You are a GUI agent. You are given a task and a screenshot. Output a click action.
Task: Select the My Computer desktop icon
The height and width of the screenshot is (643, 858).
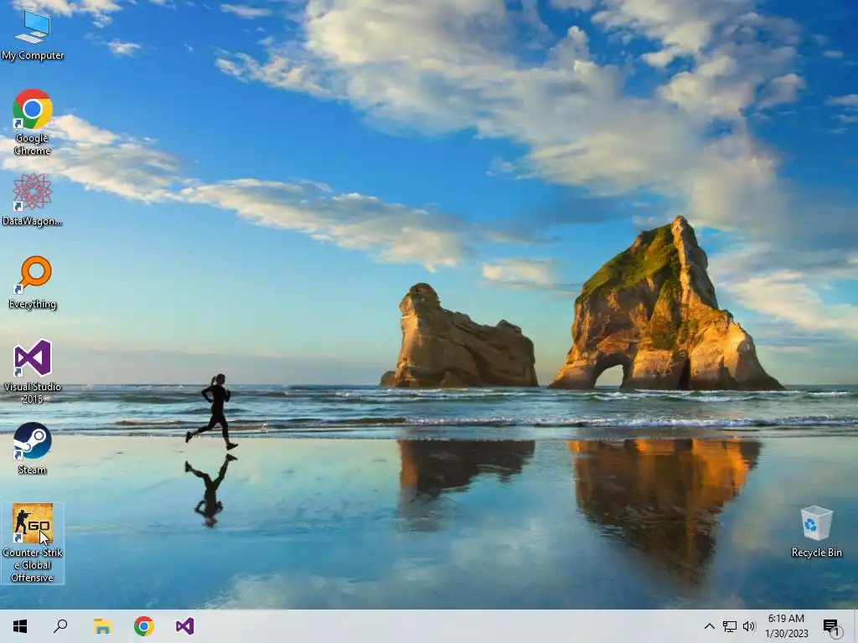(33, 35)
